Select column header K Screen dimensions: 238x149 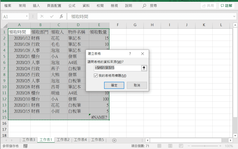(x=204, y=25)
